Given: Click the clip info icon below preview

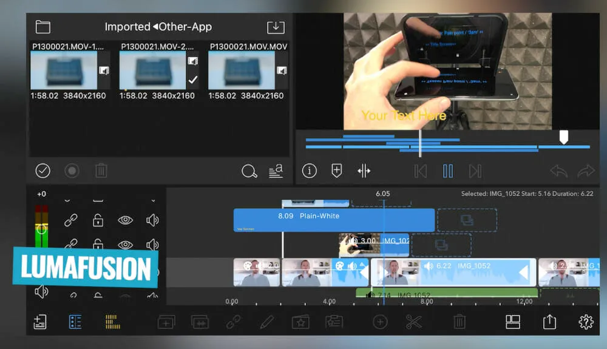Looking at the screenshot, I should pos(310,171).
